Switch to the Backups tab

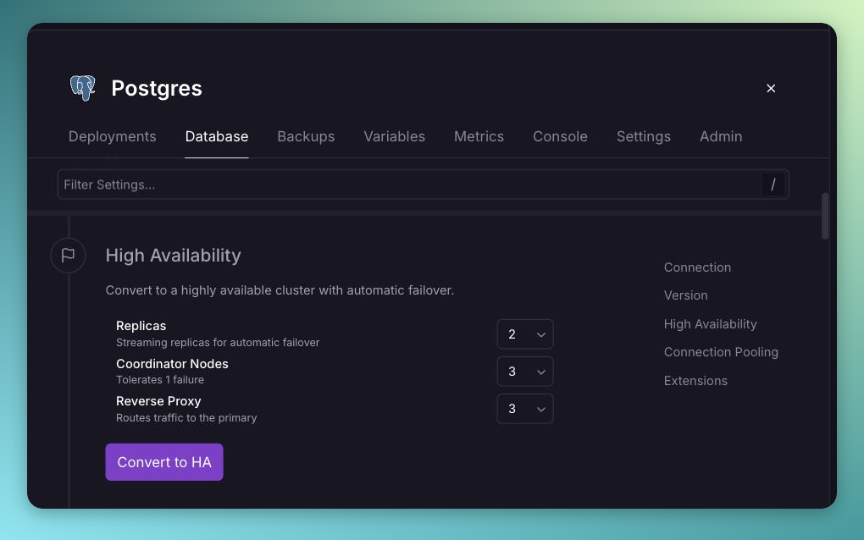[306, 136]
